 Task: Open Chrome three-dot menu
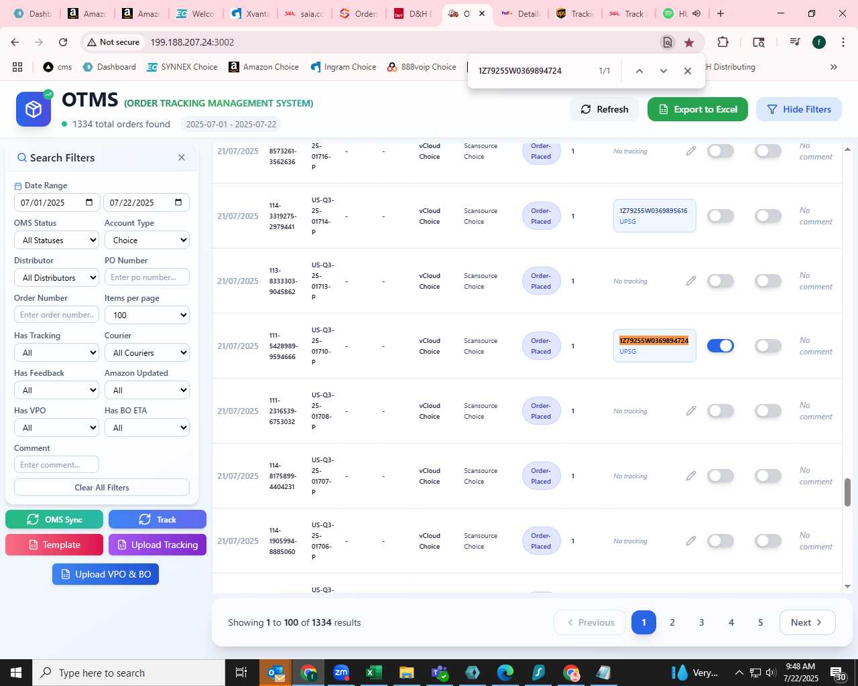(843, 42)
